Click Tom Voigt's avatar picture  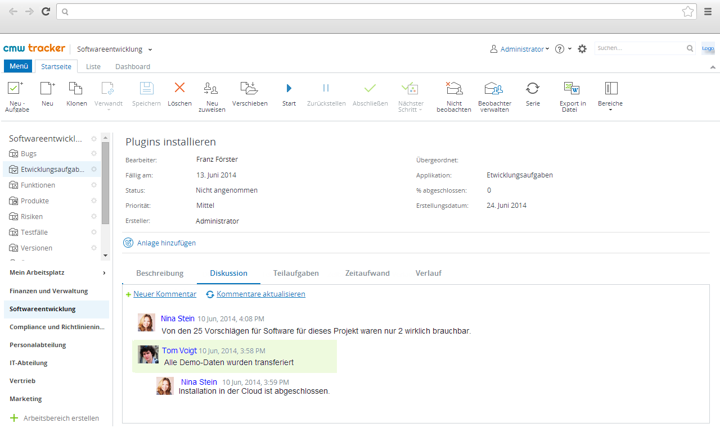148,354
